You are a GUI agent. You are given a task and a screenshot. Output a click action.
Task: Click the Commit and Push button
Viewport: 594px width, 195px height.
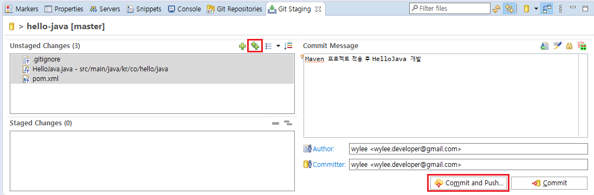[x=468, y=183]
